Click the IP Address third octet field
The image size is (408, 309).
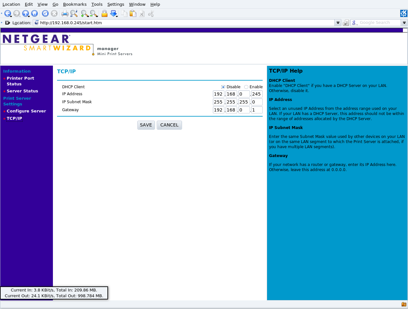(x=244, y=94)
